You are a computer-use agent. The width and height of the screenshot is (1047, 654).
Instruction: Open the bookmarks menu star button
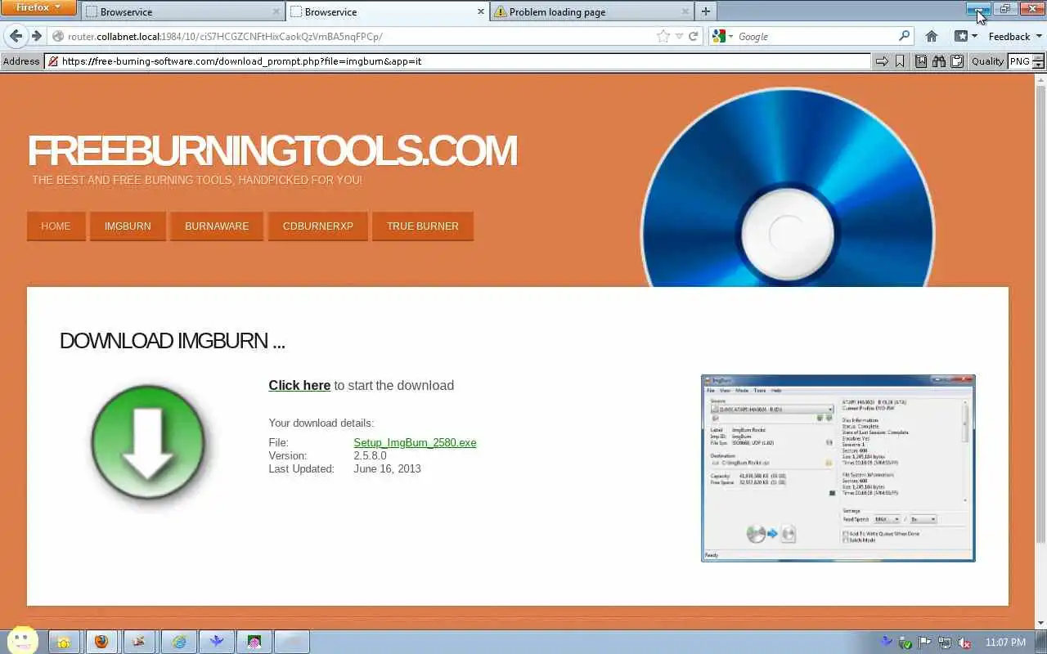pos(966,36)
